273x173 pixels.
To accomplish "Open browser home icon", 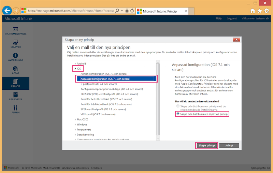I will [x=253, y=11].
